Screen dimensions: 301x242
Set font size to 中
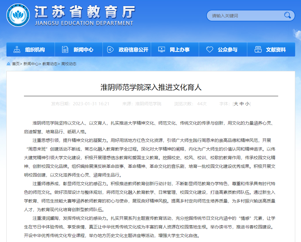(242, 104)
